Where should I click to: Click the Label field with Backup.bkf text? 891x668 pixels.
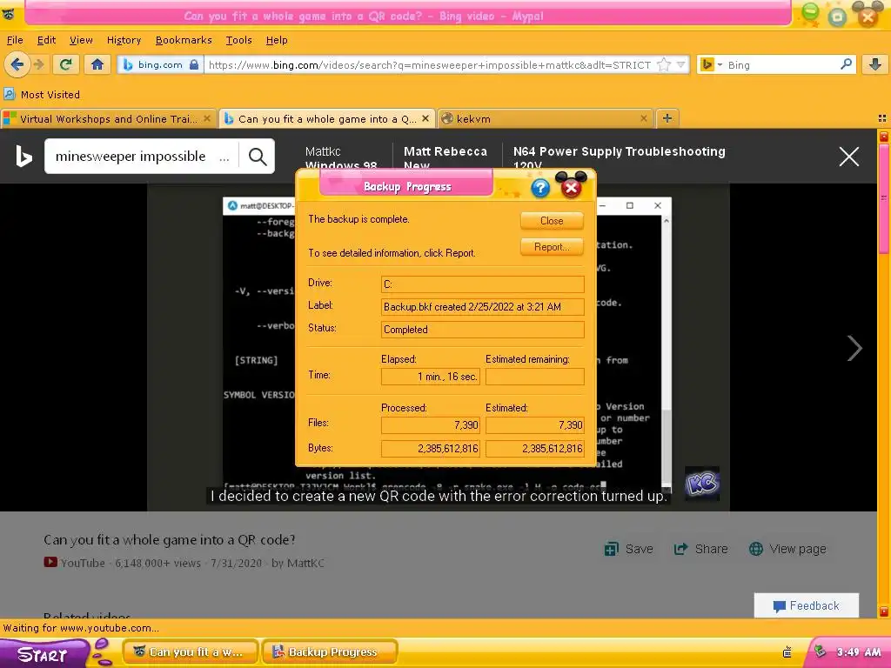click(482, 307)
